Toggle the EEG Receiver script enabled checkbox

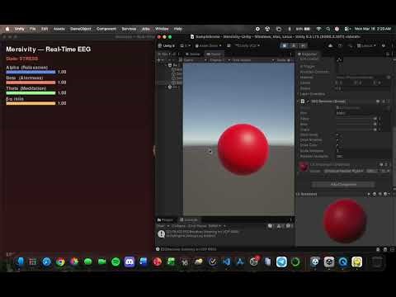click(x=308, y=101)
